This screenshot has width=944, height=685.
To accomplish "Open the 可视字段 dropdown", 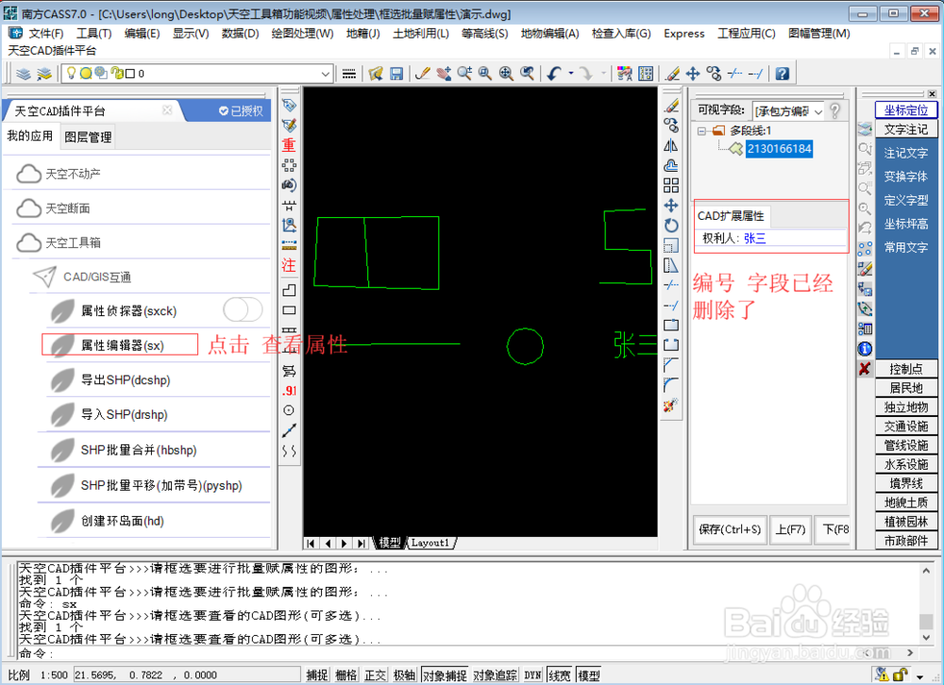I will (818, 112).
